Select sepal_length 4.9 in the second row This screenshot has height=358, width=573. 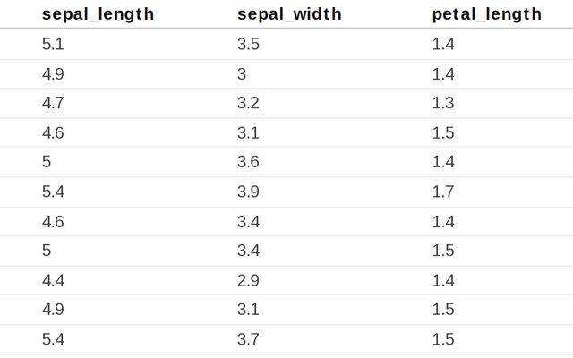pos(53,73)
